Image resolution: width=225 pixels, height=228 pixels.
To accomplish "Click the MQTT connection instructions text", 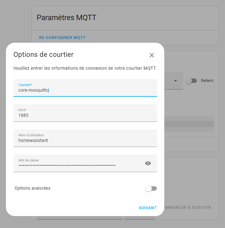I will point(85,68).
